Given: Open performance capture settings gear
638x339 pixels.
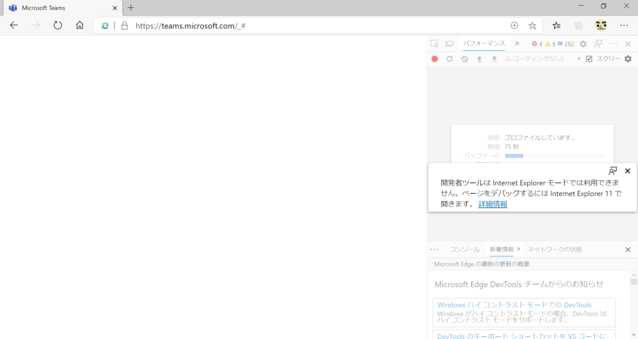Looking at the screenshot, I should (x=628, y=59).
